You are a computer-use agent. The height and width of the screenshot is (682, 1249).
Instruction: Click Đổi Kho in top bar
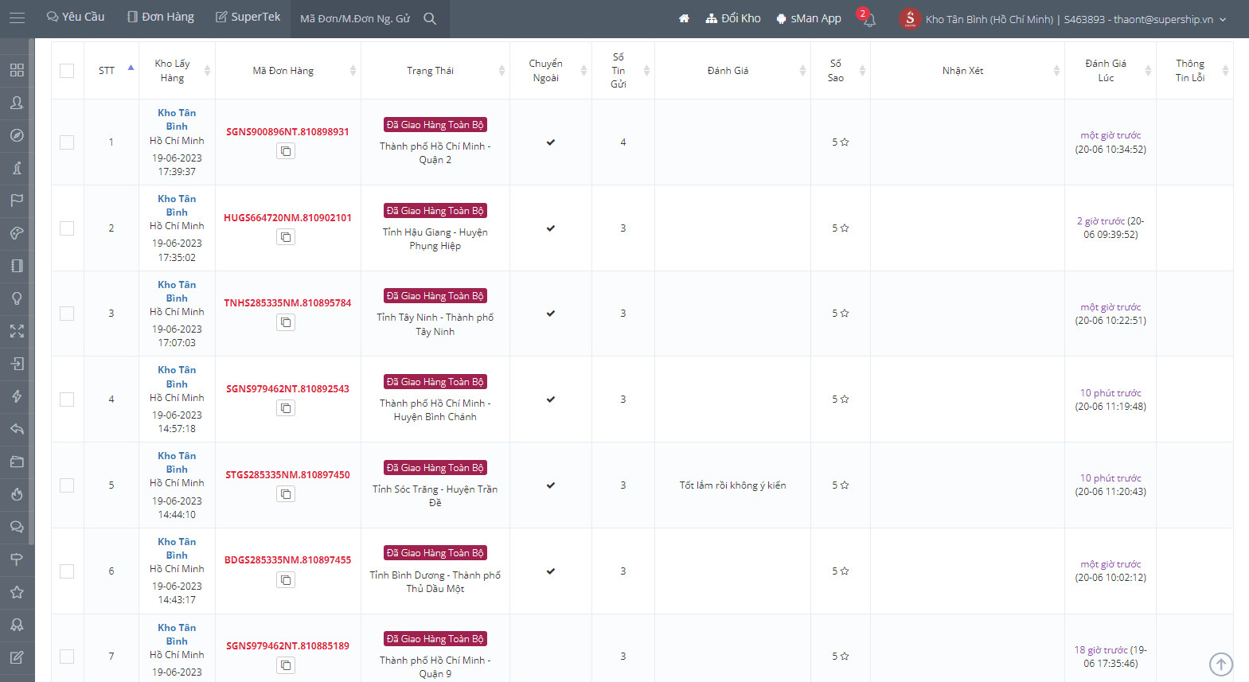click(x=733, y=18)
